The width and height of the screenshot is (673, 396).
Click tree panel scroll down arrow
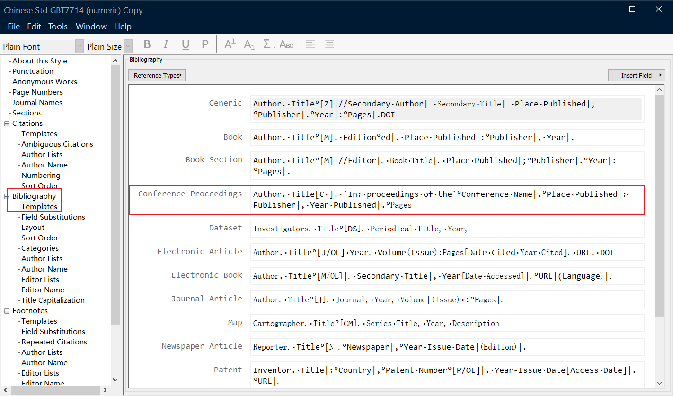pyautogui.click(x=115, y=380)
